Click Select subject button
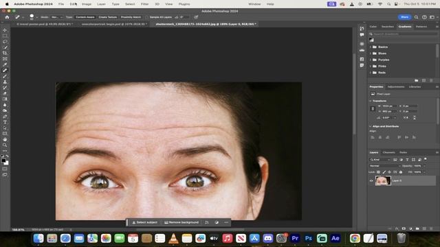The height and width of the screenshot is (247, 440). [x=145, y=222]
